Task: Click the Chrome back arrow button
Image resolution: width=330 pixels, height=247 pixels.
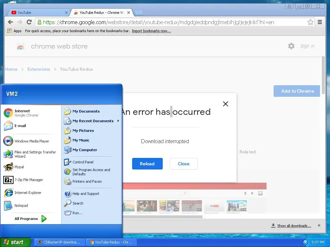Action: (x=10, y=22)
